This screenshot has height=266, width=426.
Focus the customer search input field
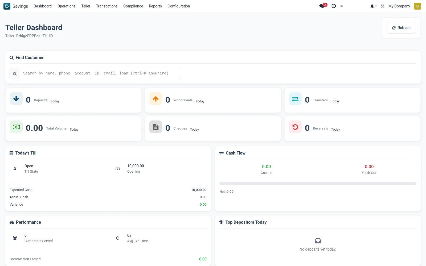click(100, 73)
